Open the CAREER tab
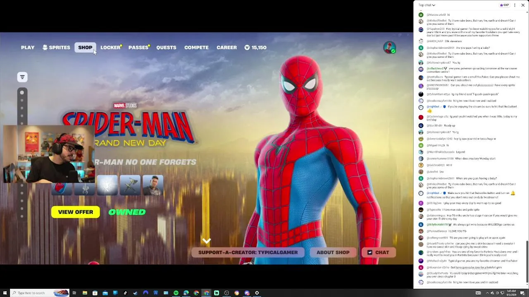Viewport: 529px width, 297px height. tap(226, 47)
